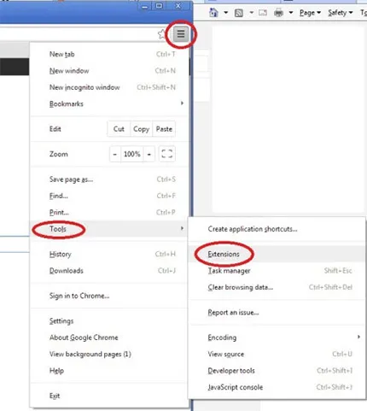Expand the Tools submenu arrow
Screen dimensions: 367x411
pyautogui.click(x=182, y=228)
